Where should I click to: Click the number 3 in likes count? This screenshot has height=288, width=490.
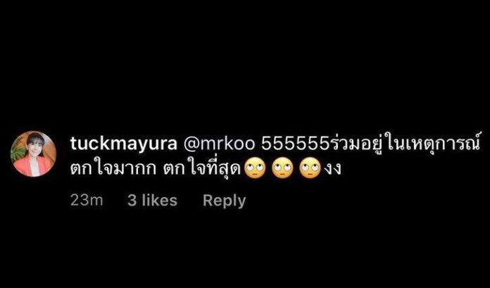coord(132,201)
